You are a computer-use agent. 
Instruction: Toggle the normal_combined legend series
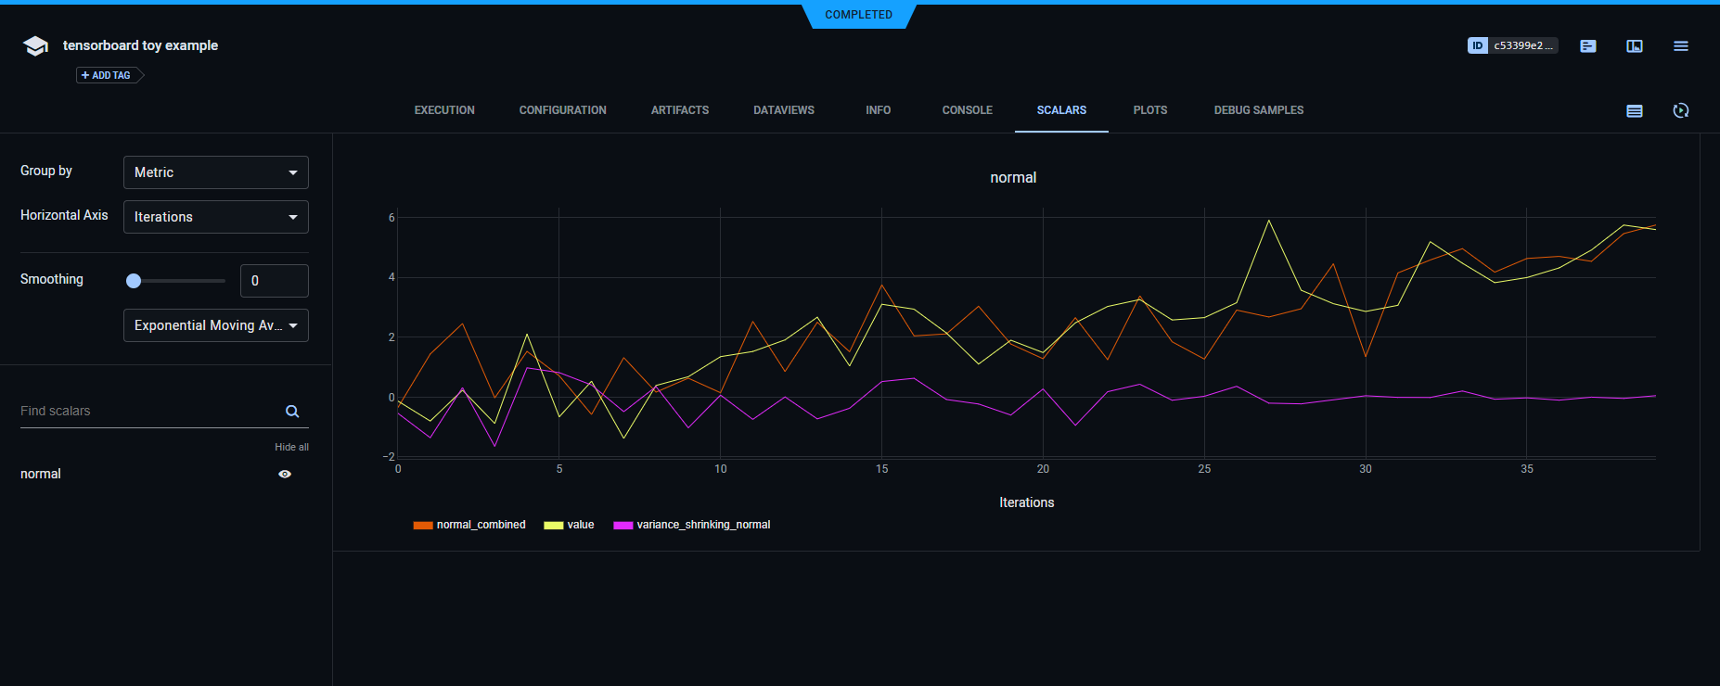pyautogui.click(x=469, y=525)
